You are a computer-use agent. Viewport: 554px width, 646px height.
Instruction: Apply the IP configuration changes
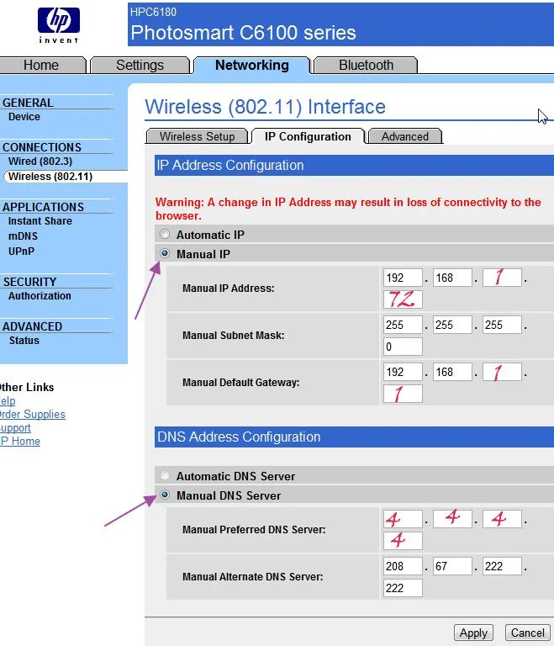473,633
